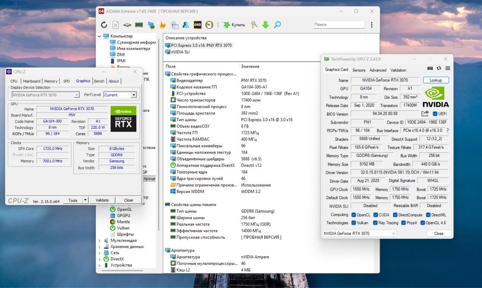Click the green download arrow in AIDA64
Image resolution: width=482 pixels, height=288 pixels.
(266, 25)
